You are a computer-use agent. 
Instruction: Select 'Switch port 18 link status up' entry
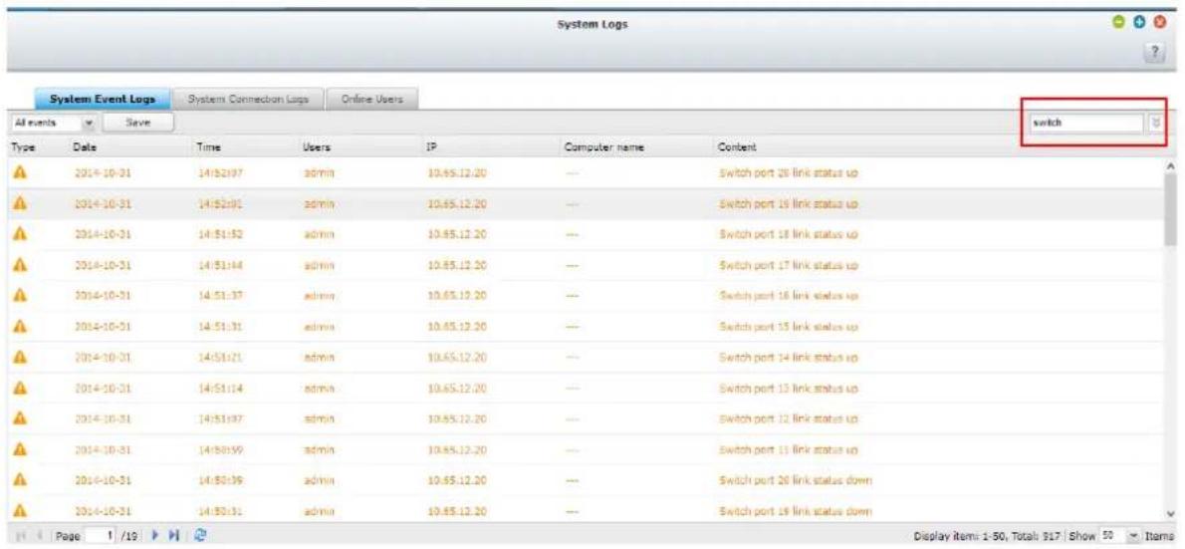tap(789, 234)
